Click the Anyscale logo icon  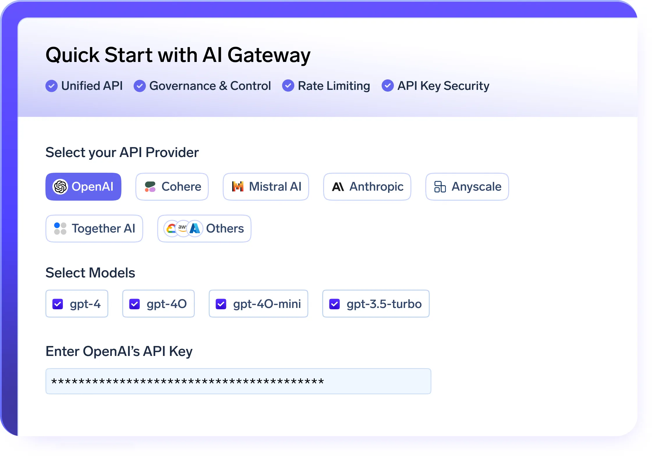(x=440, y=187)
